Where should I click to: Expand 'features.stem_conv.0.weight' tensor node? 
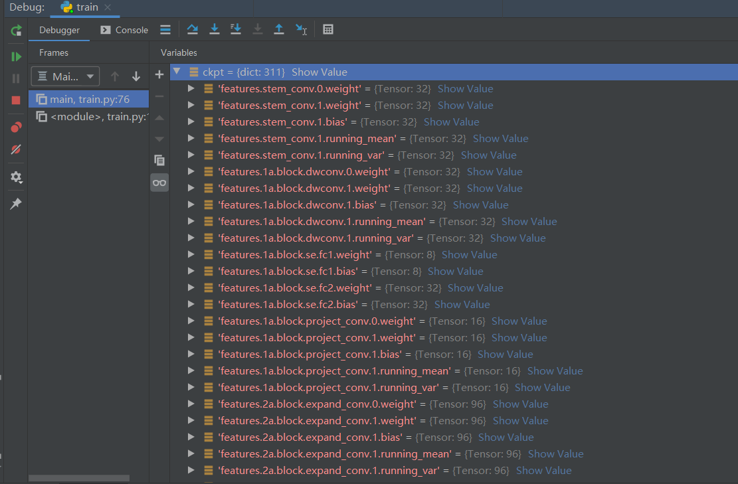(191, 88)
